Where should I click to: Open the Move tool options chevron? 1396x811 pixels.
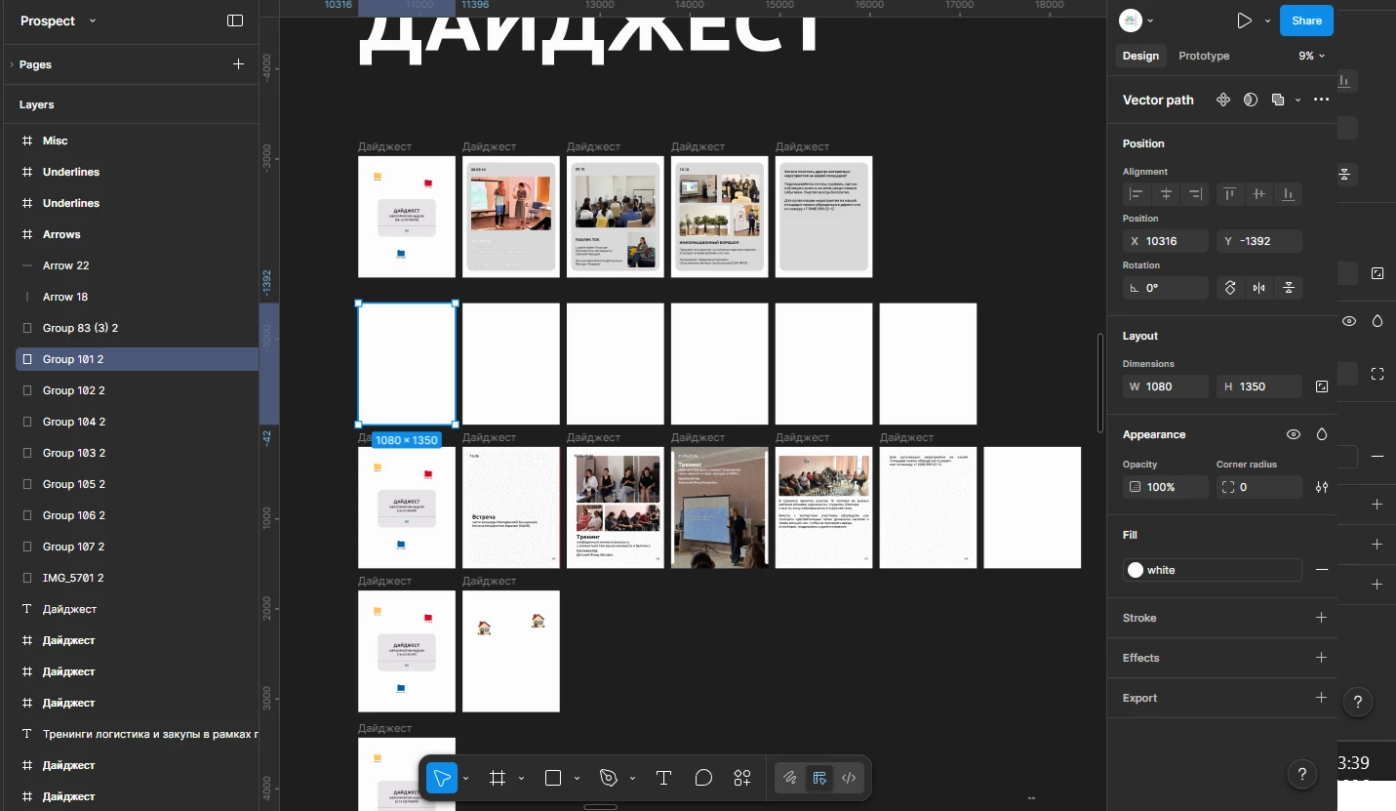pos(465,778)
